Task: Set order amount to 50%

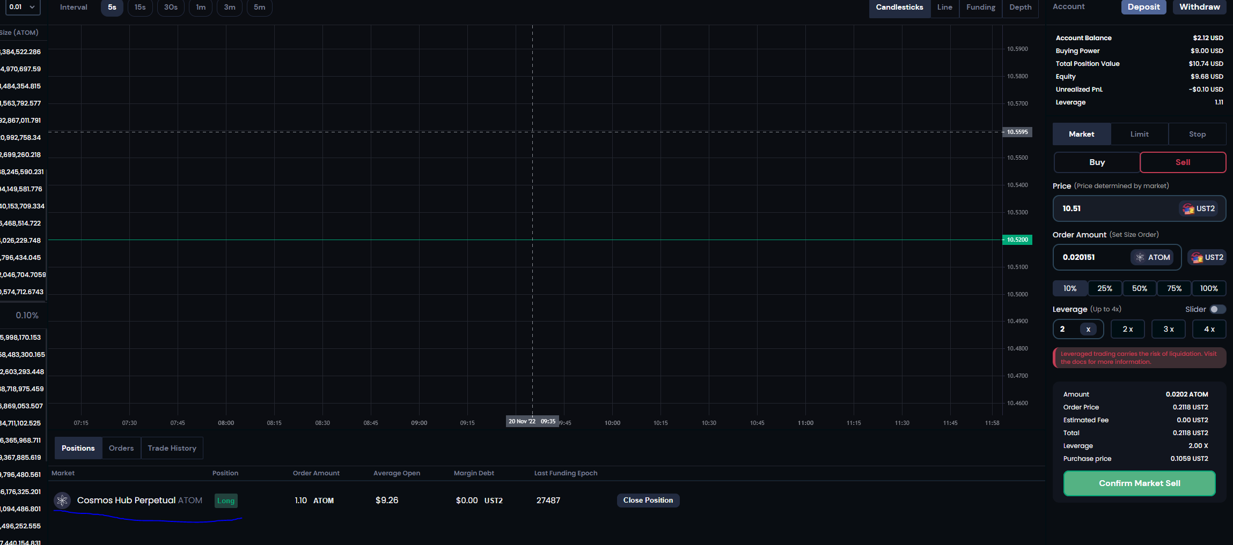Action: (1140, 288)
